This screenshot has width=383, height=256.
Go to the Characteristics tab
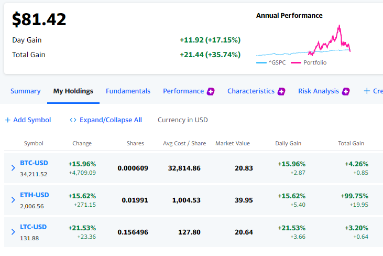click(251, 91)
